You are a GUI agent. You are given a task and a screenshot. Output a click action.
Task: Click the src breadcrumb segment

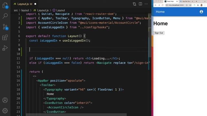[x=16, y=10]
